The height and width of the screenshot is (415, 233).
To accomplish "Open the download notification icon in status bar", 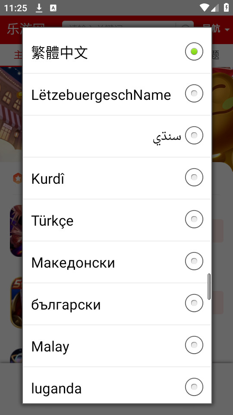I will [39, 8].
